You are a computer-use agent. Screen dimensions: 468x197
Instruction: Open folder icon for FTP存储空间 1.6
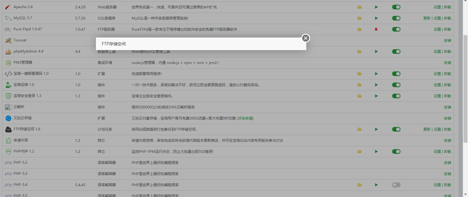point(359,129)
